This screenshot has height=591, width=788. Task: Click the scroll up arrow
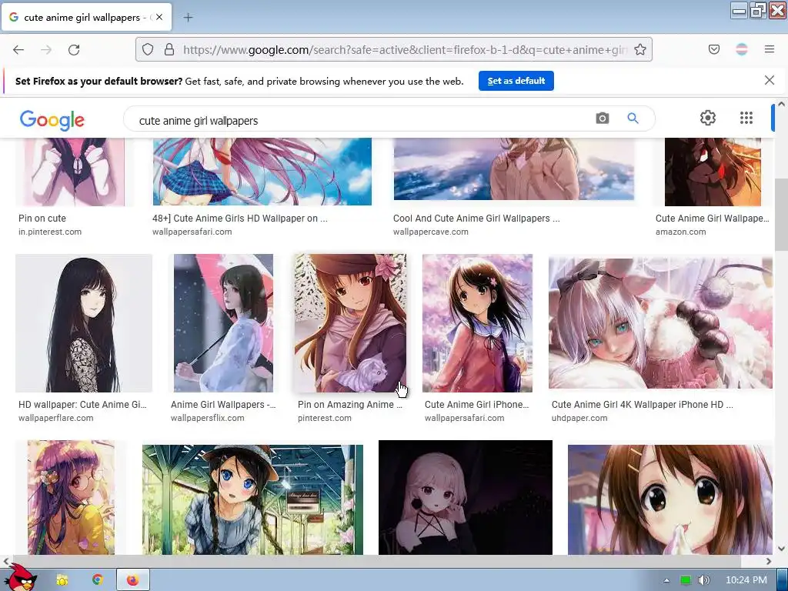point(781,104)
